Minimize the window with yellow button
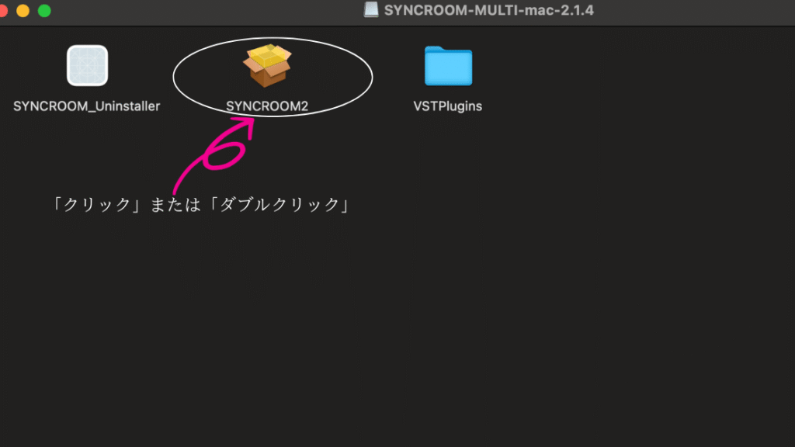 point(23,11)
